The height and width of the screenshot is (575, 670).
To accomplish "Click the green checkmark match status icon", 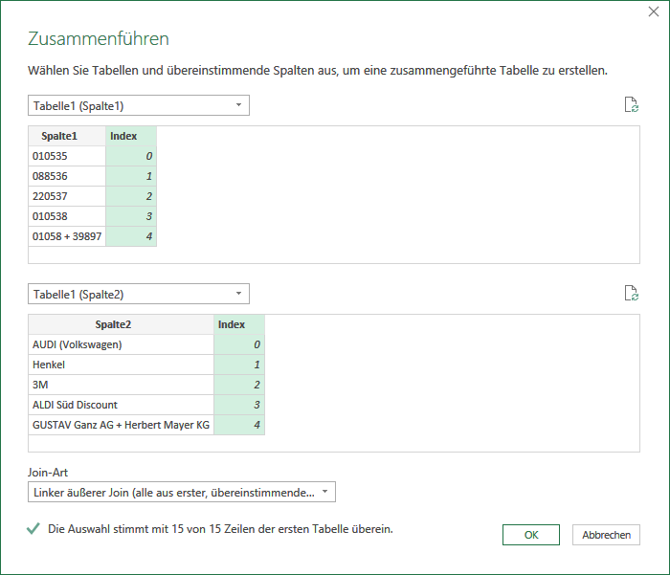I will 33,529.
